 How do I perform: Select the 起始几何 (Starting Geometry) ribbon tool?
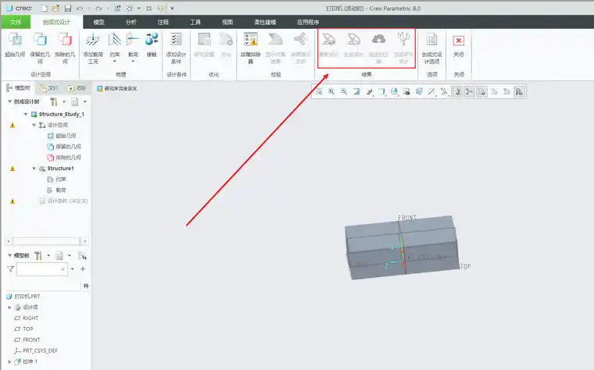(x=15, y=44)
